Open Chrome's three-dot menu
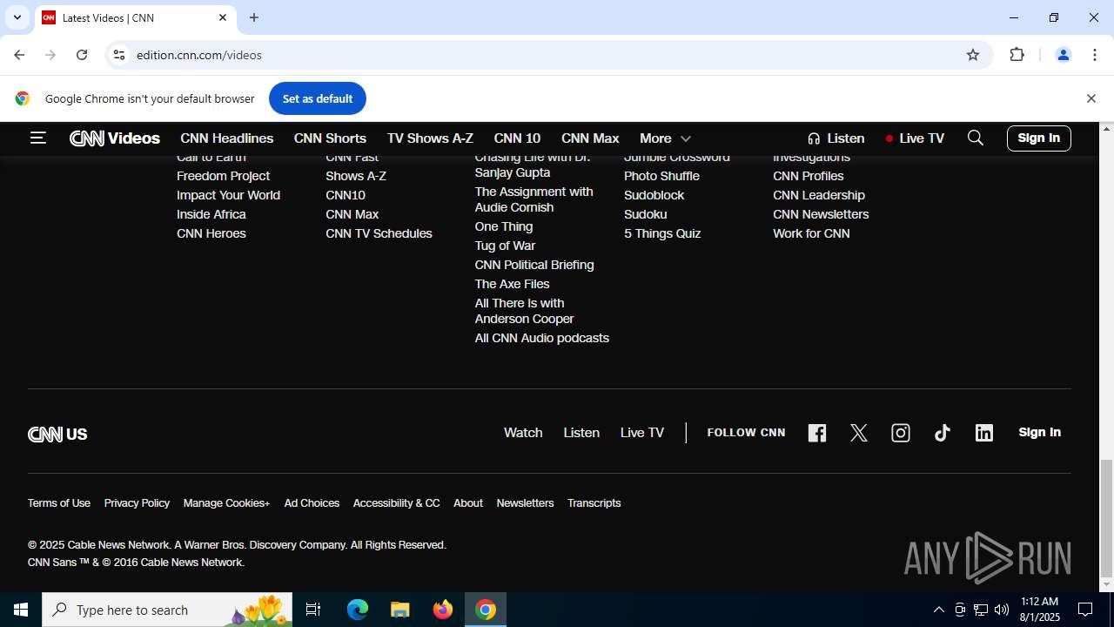This screenshot has width=1114, height=627. [x=1095, y=55]
